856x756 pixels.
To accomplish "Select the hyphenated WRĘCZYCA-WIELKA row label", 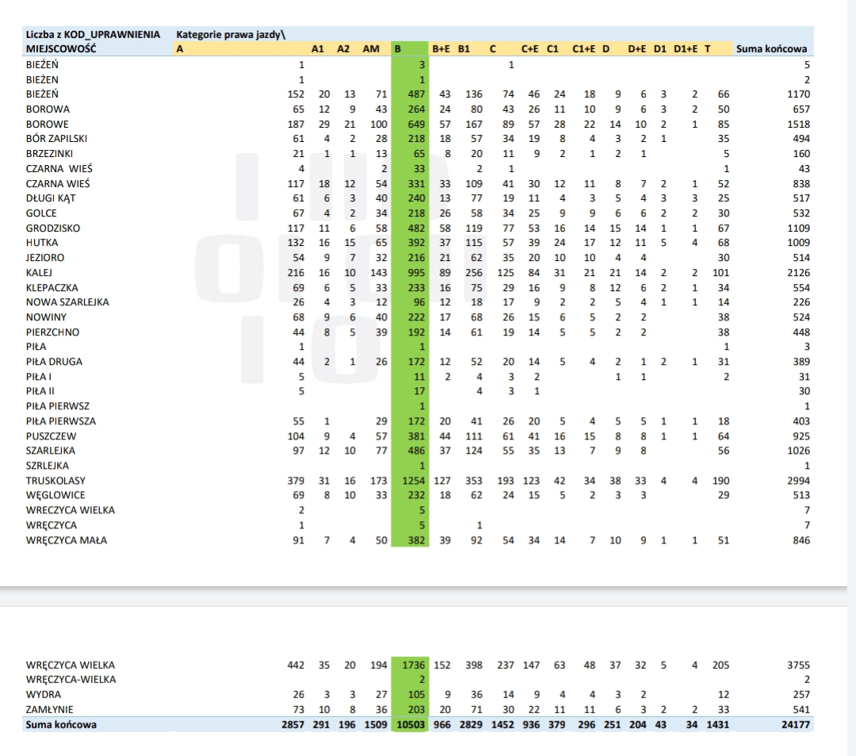I will click(71, 680).
